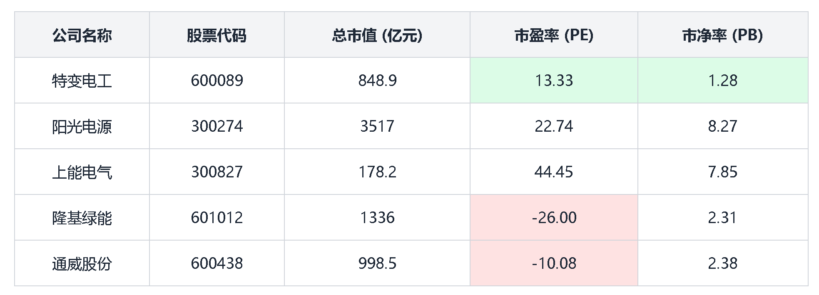Click the green PB cell 1.28

[x=722, y=81]
